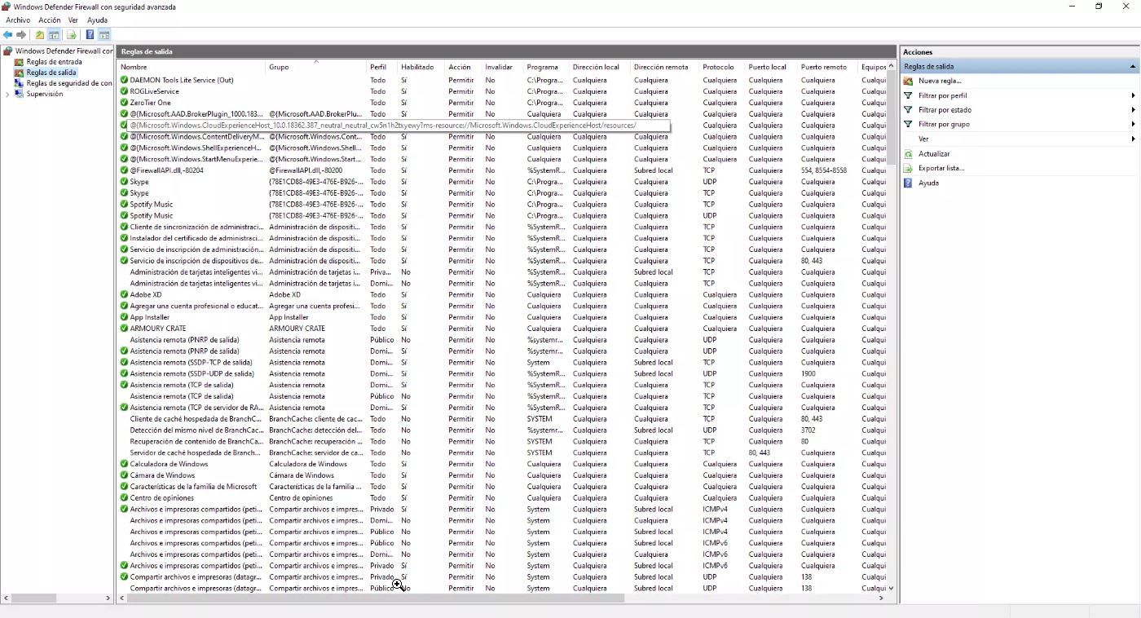The width and height of the screenshot is (1141, 618).
Task: Select the ZeroTier One rule
Action: pos(502,103)
